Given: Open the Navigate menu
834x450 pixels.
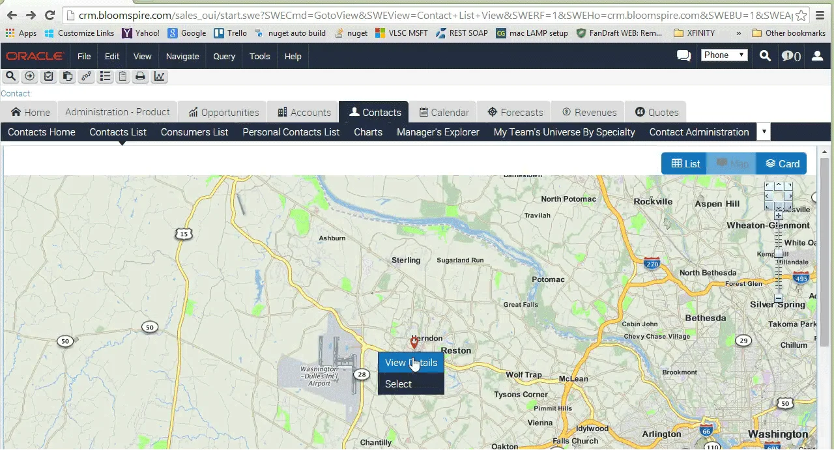Looking at the screenshot, I should click(x=182, y=56).
